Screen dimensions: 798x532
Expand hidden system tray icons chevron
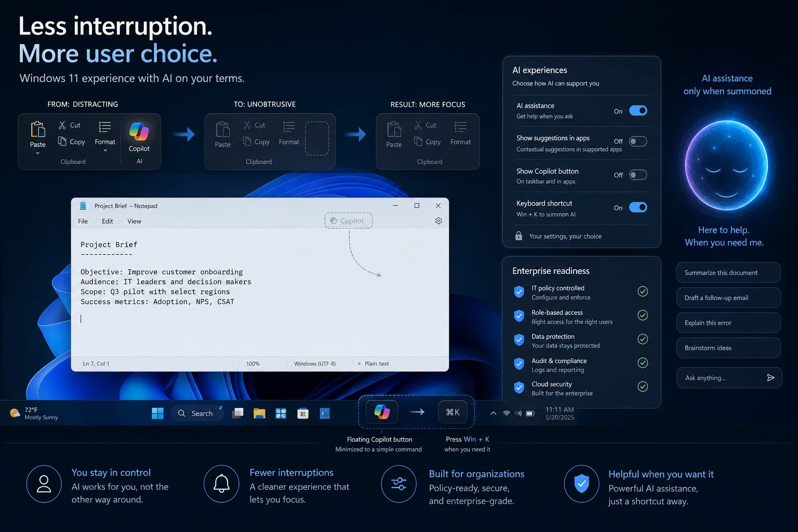point(493,414)
